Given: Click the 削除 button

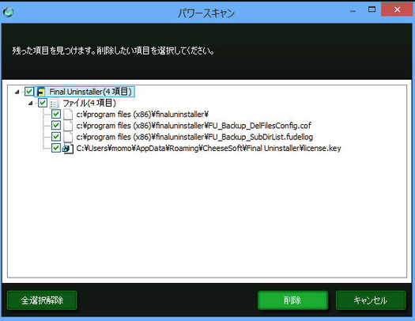Looking at the screenshot, I should [x=292, y=300].
